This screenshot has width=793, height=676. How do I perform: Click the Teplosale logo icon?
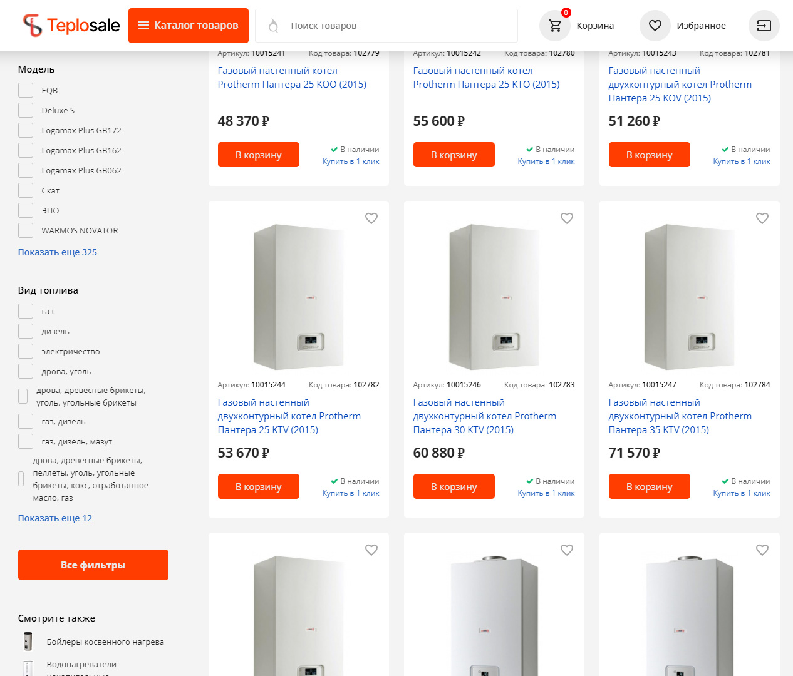click(x=33, y=26)
